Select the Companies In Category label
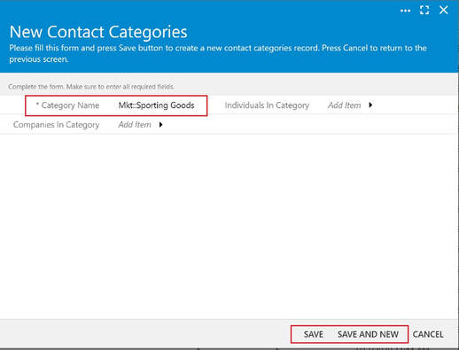Image resolution: width=459 pixels, height=350 pixels. tap(56, 125)
